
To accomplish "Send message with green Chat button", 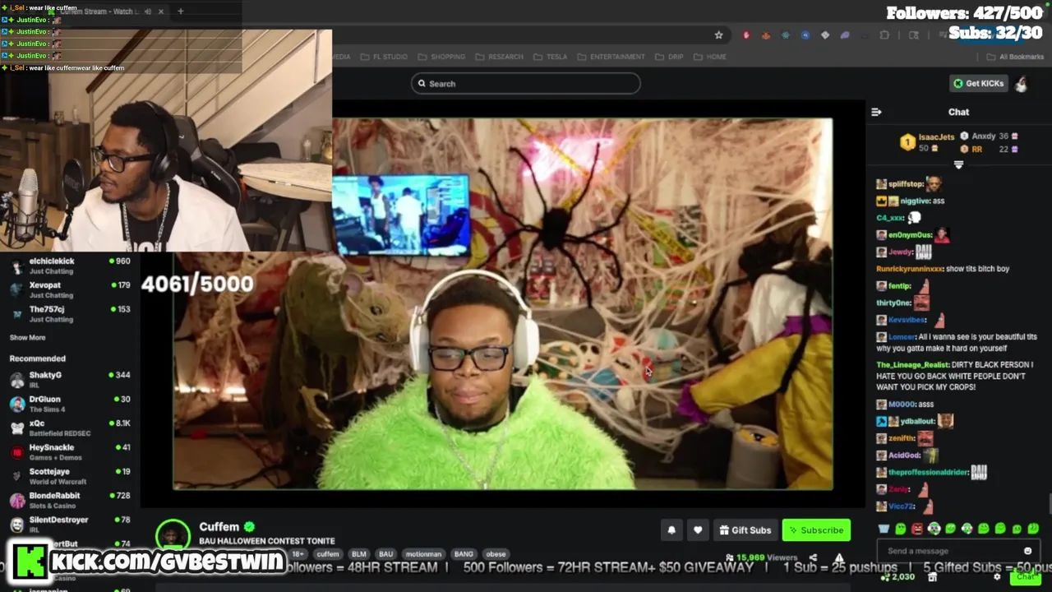I will [x=1024, y=577].
